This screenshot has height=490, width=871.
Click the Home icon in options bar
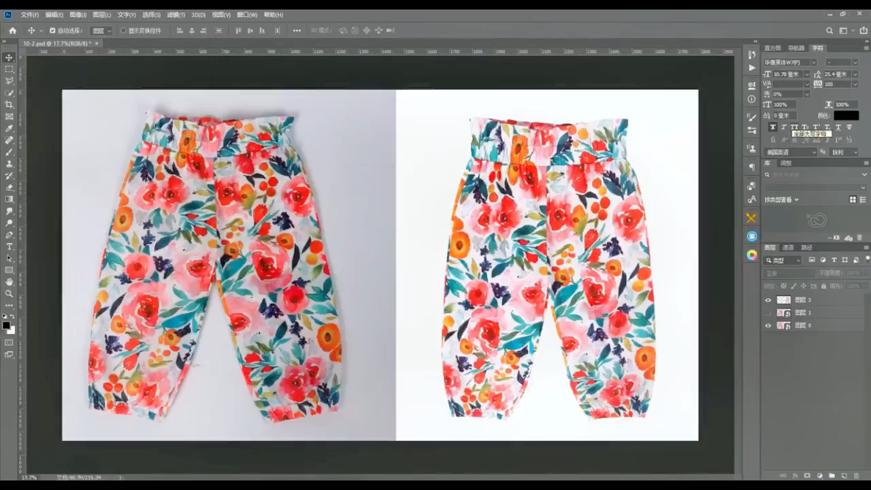[x=12, y=31]
